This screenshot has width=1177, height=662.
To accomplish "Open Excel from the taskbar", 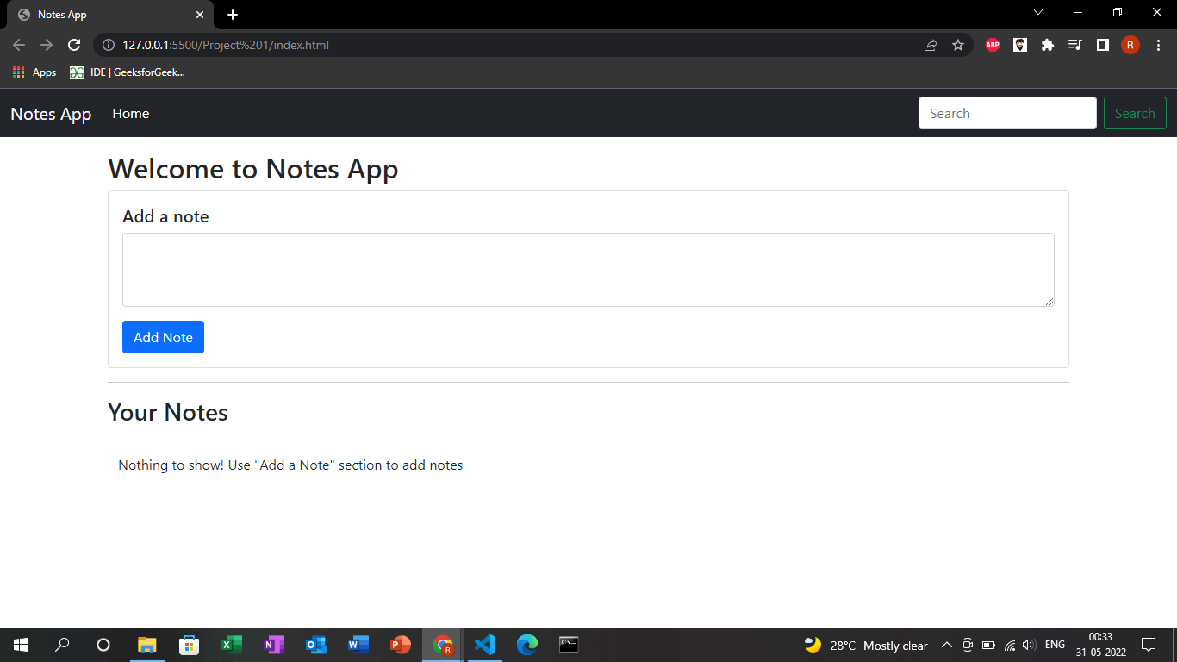I will coord(232,645).
